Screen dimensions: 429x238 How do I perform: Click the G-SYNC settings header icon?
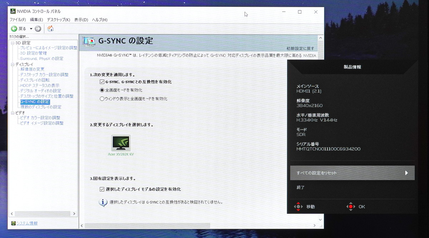point(89,41)
